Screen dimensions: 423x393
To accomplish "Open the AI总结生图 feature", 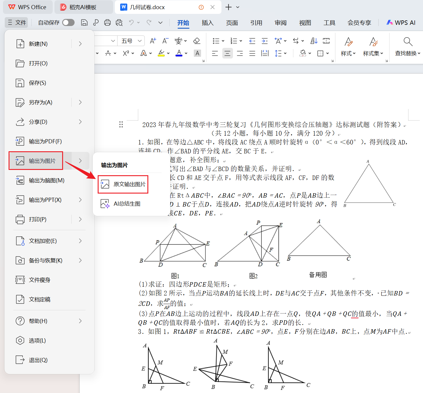I will click(127, 203).
